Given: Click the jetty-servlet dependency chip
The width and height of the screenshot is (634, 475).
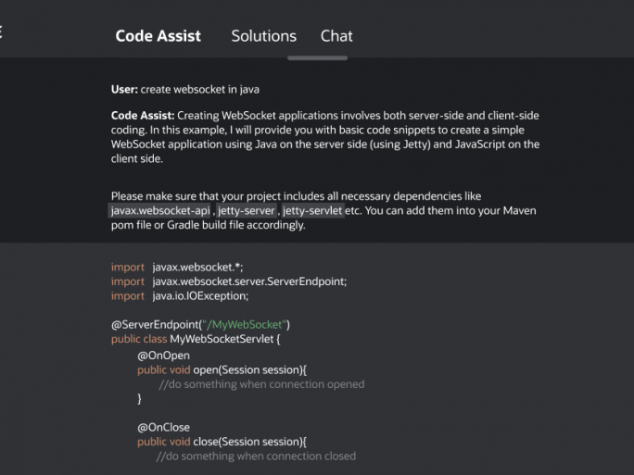Looking at the screenshot, I should point(312,210).
